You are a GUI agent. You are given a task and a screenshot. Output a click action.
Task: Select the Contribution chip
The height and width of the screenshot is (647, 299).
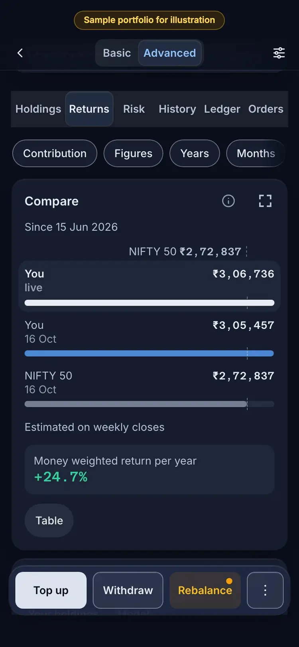[55, 153]
